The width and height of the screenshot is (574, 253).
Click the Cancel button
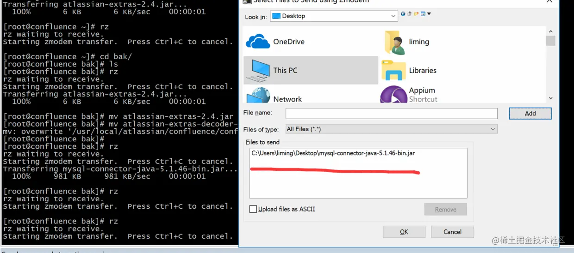click(452, 232)
